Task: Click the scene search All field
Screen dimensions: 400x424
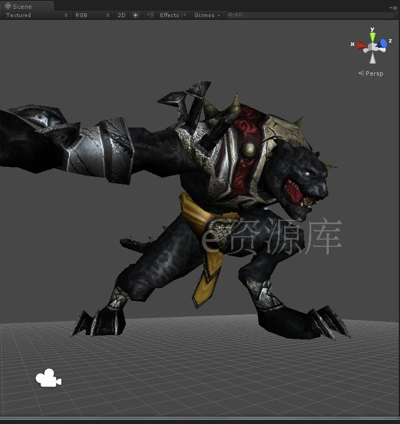Action: click(x=310, y=15)
